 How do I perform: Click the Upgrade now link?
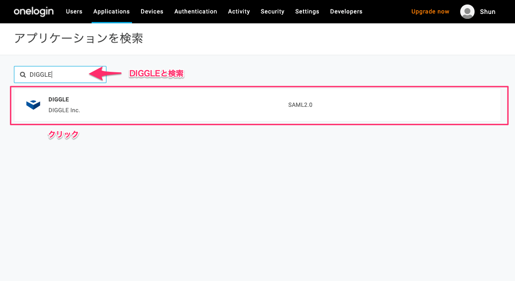(x=430, y=12)
